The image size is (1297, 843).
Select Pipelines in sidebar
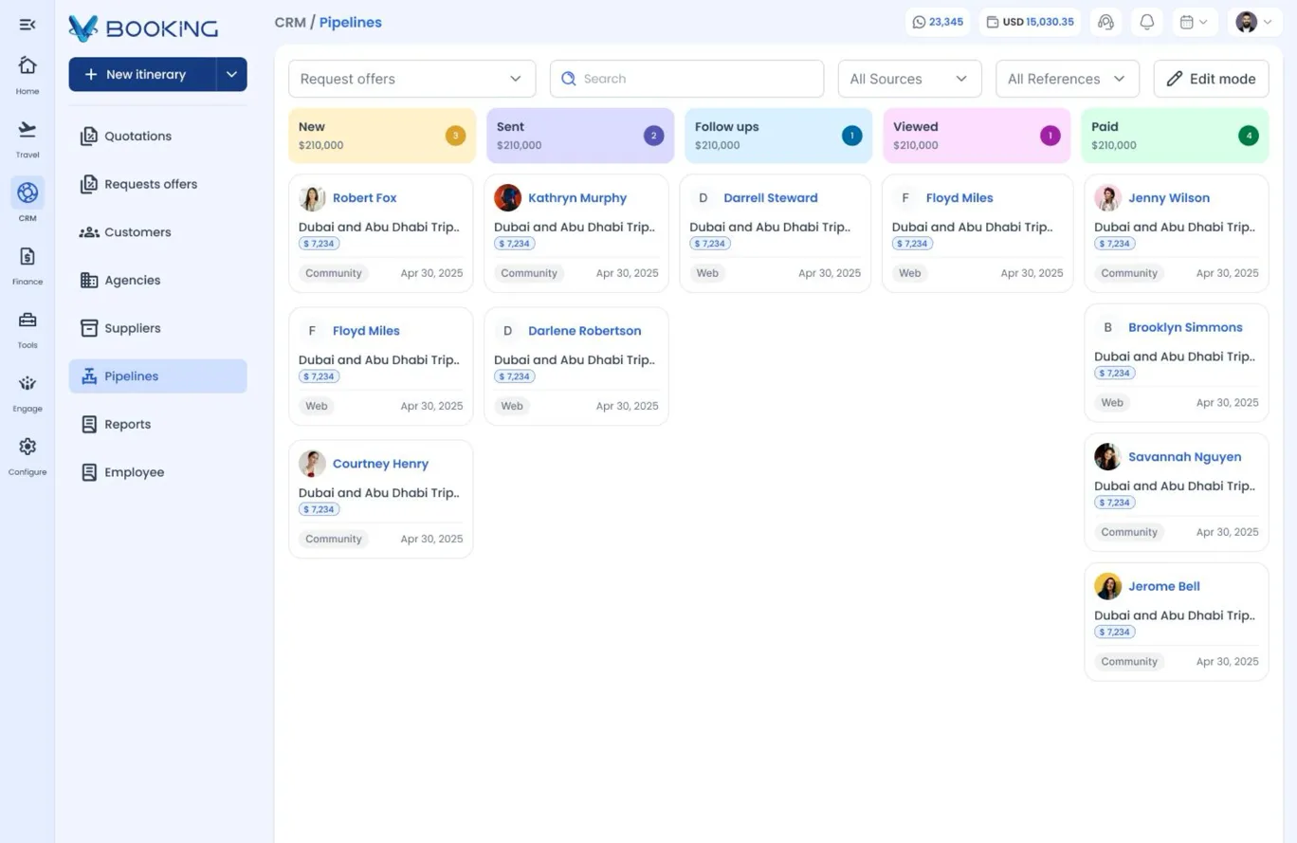click(x=157, y=376)
